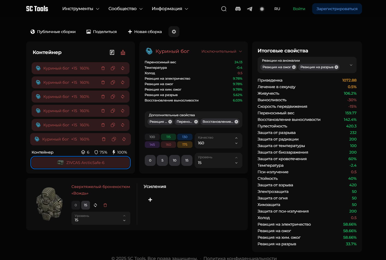Open the Discord link icon
The height and width of the screenshot is (260, 386).
[x=238, y=9]
